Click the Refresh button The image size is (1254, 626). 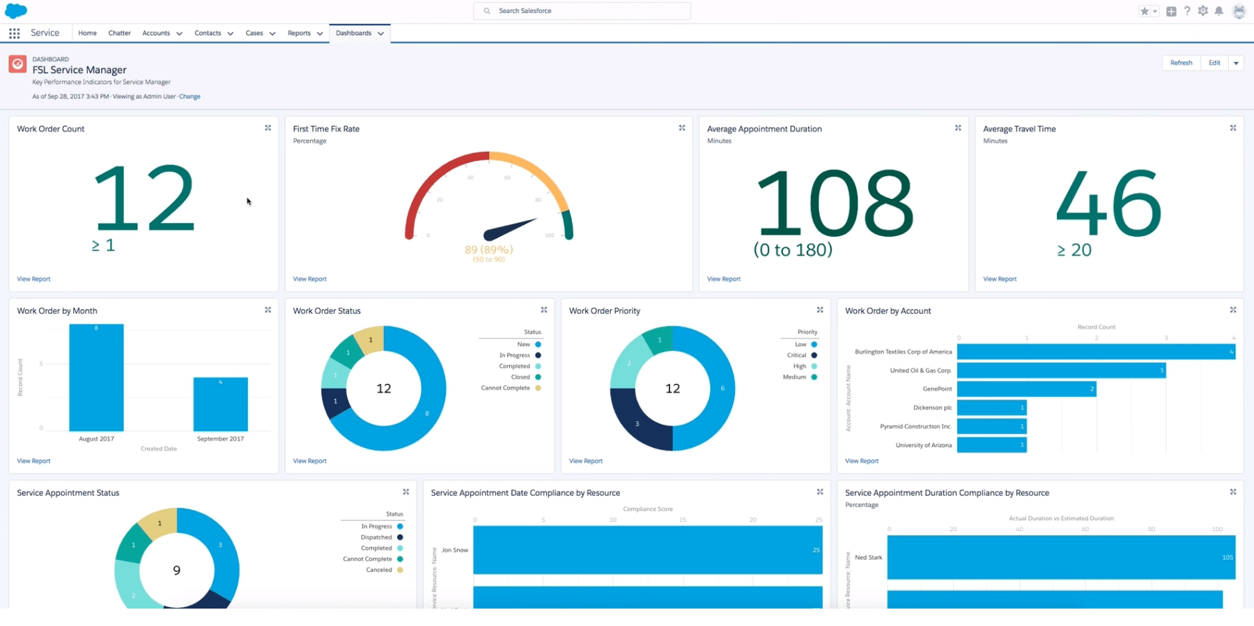coord(1181,63)
